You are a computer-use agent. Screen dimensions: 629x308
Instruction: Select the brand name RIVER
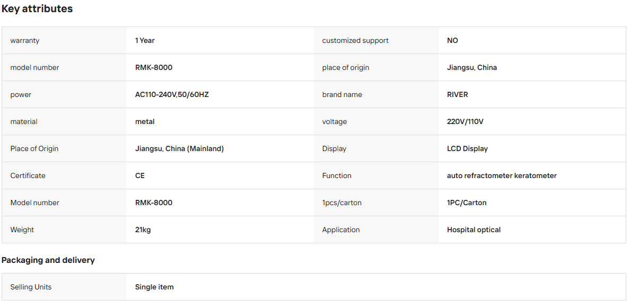(x=457, y=95)
